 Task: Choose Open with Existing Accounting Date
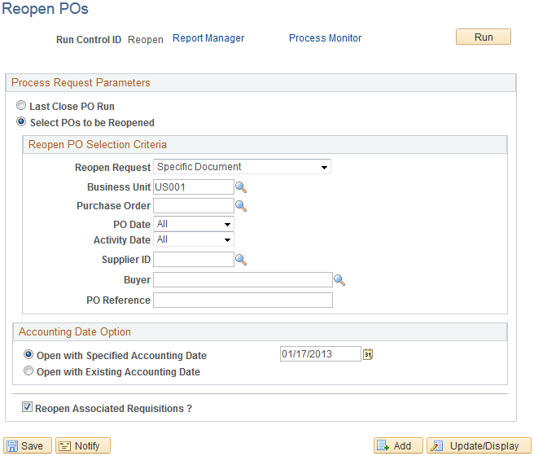coord(28,370)
